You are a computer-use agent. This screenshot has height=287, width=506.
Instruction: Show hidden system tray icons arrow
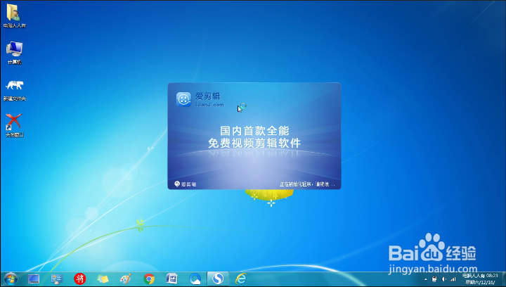(426, 279)
